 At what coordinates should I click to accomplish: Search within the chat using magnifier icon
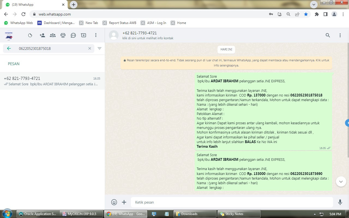(x=328, y=35)
